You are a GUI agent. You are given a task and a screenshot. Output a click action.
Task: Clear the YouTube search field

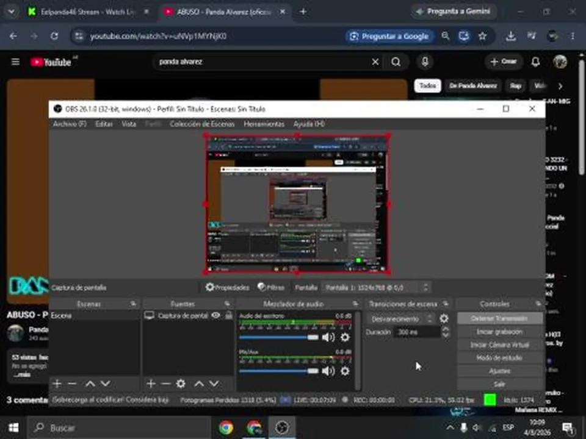pos(375,62)
